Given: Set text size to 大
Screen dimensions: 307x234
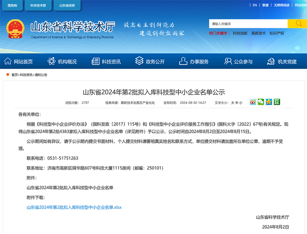Looking at the screenshot, I should pyautogui.click(x=232, y=103).
